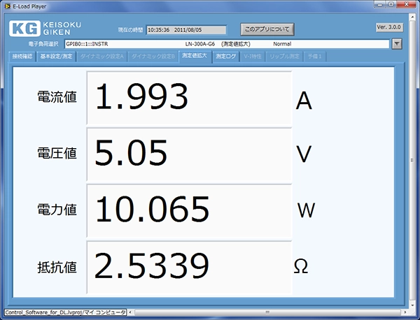Click the 現在の時間 label
Viewport: 420px width, 320px height.
(x=130, y=30)
